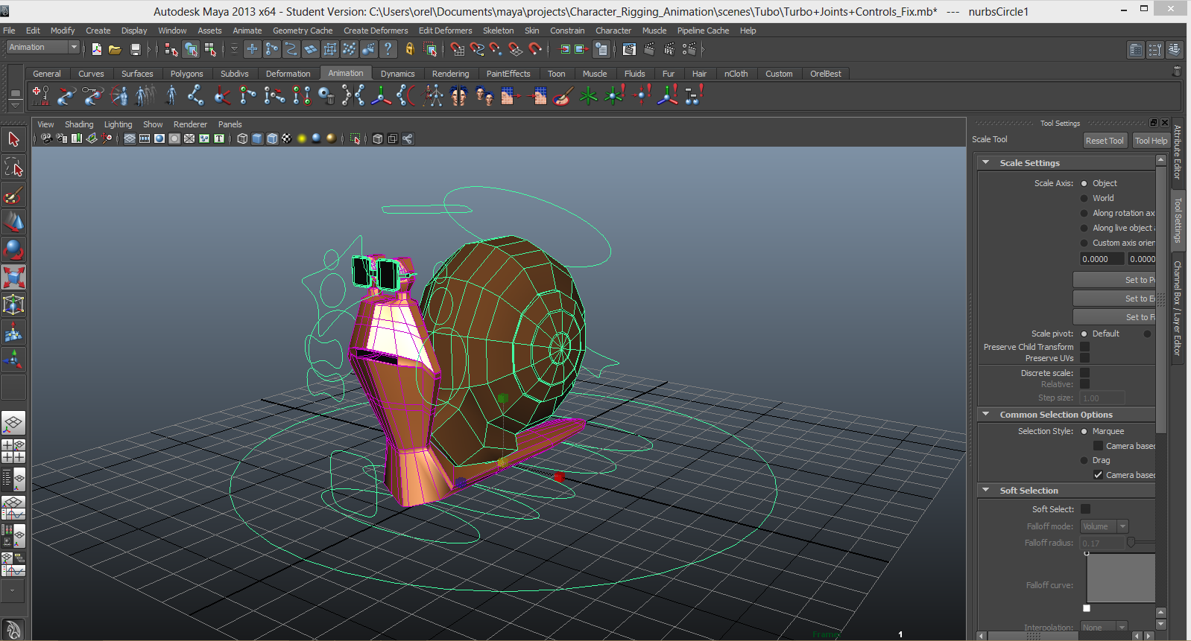Click the first scale axis value field

(1101, 259)
